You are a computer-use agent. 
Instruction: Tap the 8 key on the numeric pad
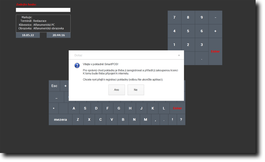point(188,17)
